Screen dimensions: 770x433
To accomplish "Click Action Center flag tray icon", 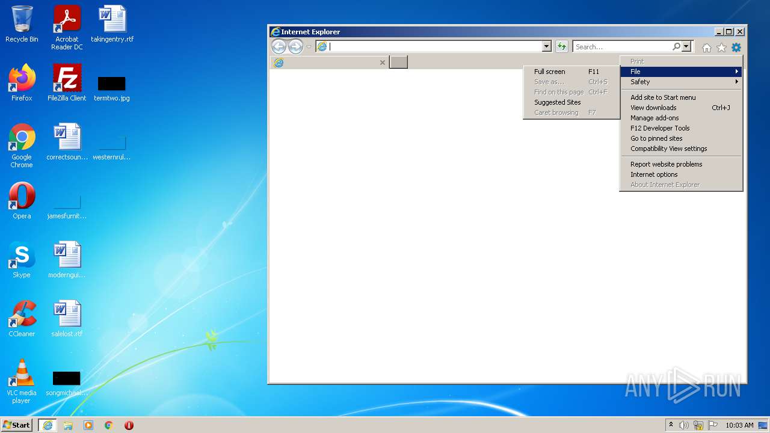I will [x=713, y=425].
